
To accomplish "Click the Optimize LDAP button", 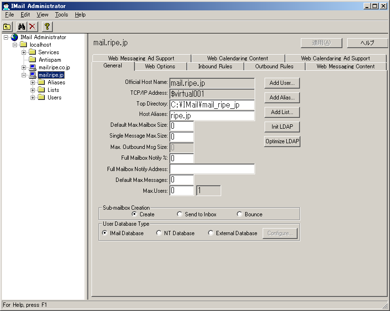I will click(282, 141).
